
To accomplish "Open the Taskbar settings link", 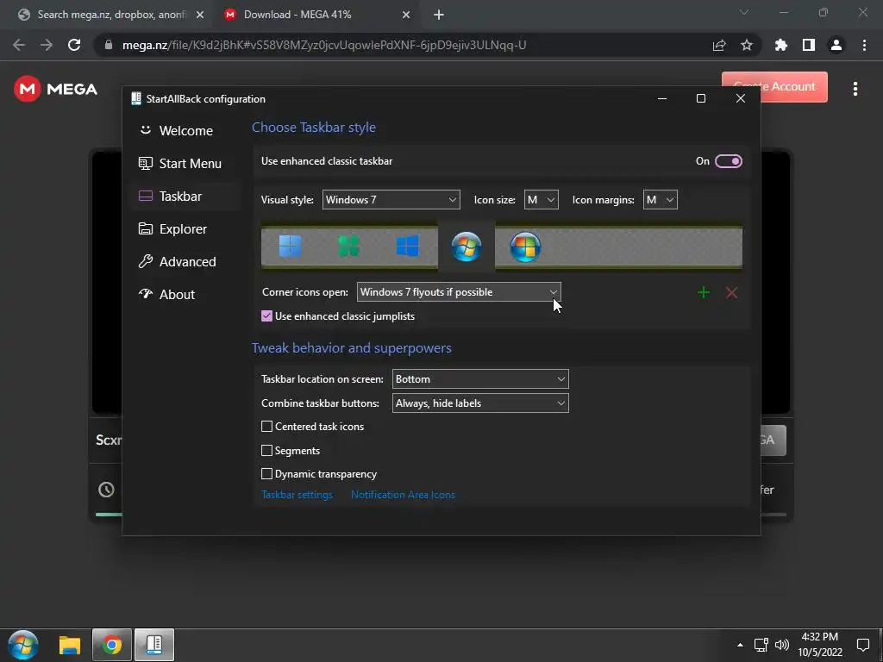I will click(x=297, y=495).
